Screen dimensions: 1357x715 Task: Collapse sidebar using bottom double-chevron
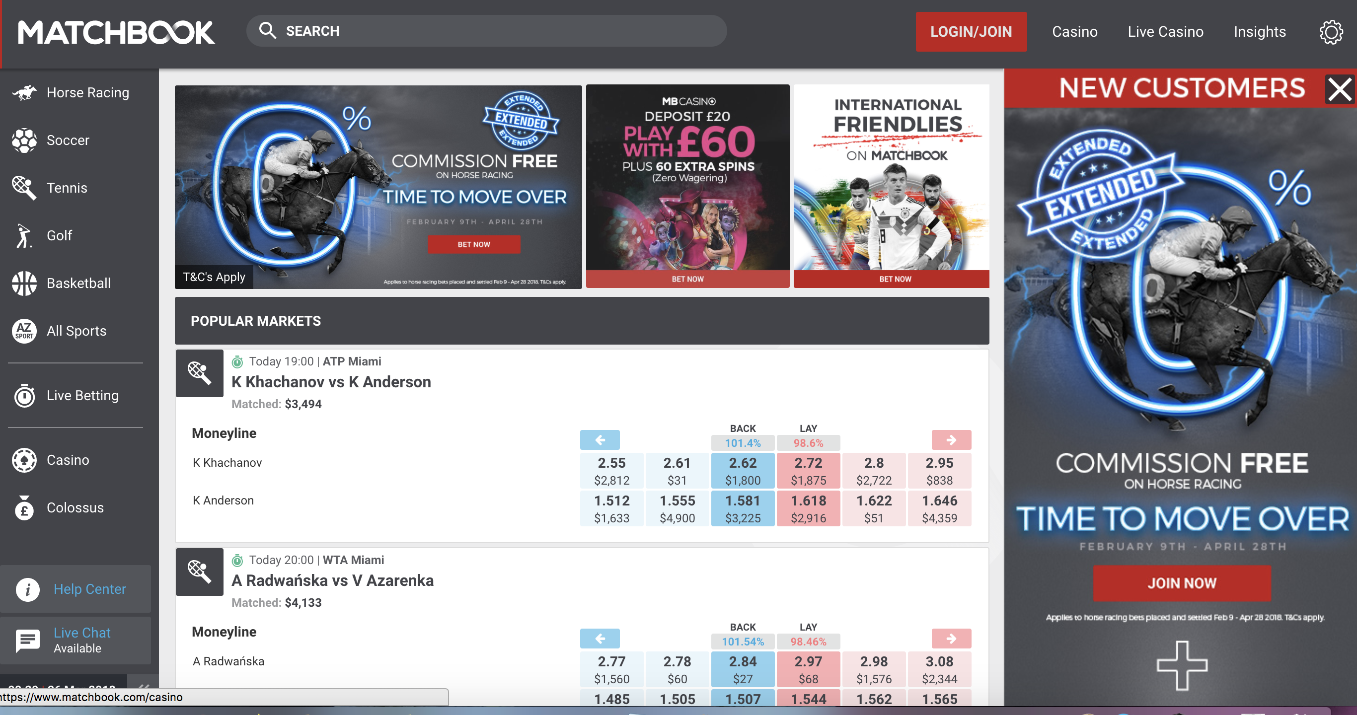(143, 686)
